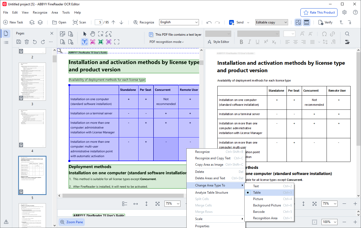Open image pane 75% zoom dropdown
Viewport: 361px width, 228px height.
172,203
